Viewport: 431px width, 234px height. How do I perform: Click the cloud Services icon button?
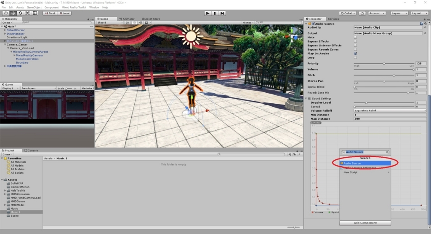pos(362,13)
